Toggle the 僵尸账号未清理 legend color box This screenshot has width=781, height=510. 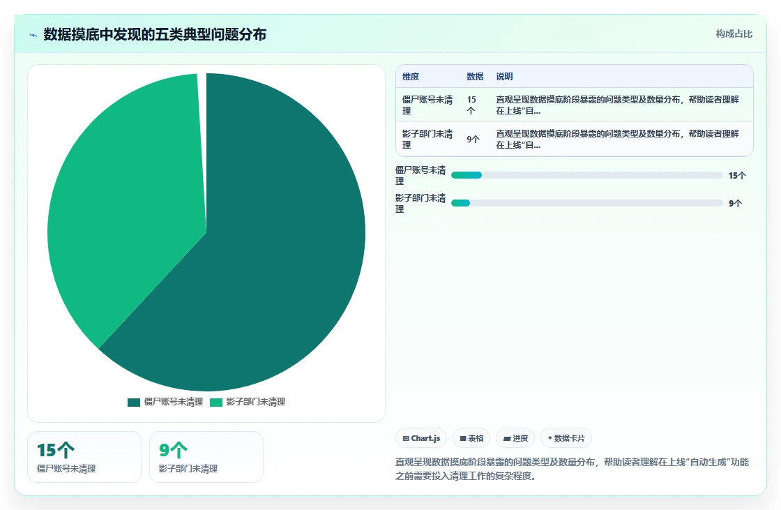[133, 403]
